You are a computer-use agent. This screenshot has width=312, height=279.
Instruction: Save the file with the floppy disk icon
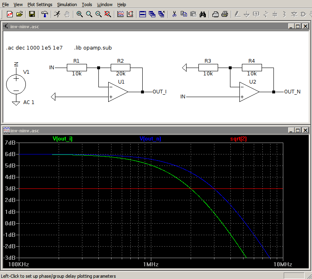32,14
